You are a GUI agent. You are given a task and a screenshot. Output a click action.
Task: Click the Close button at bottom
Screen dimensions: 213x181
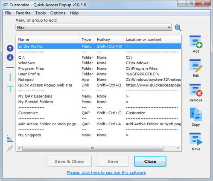pyautogui.click(x=150, y=161)
